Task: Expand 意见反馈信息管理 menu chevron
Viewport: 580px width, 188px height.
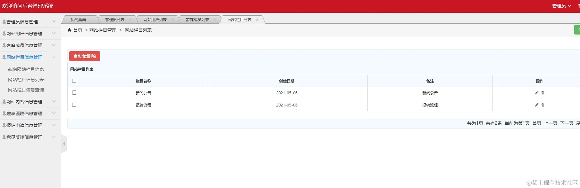Action: [54, 137]
